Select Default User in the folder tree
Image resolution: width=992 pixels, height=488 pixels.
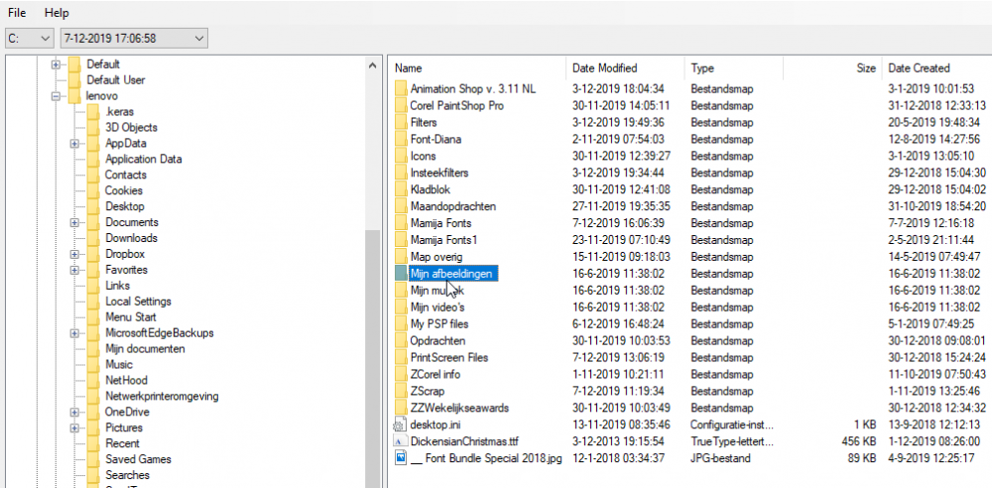tap(116, 80)
